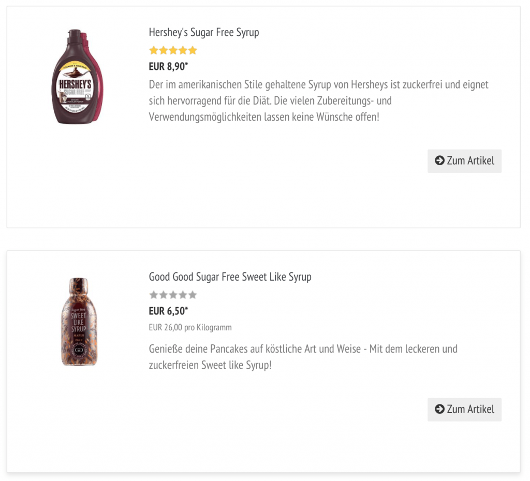Click the second gold star on Hershey's rating
The height and width of the screenshot is (481, 530).
click(x=164, y=50)
